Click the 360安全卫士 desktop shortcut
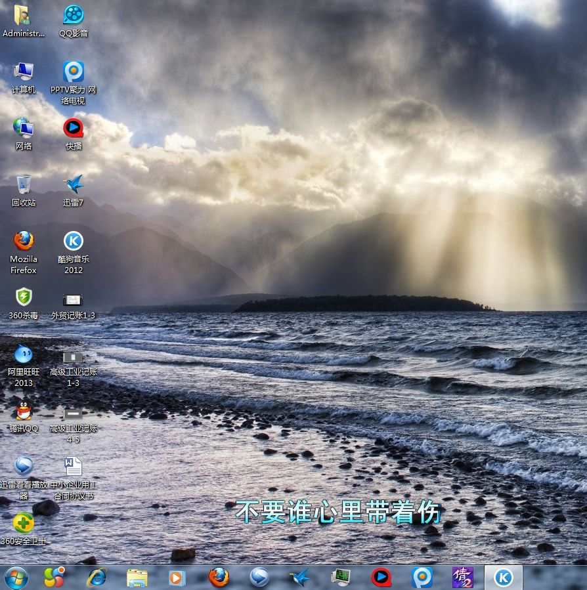587x590 pixels. (x=24, y=529)
